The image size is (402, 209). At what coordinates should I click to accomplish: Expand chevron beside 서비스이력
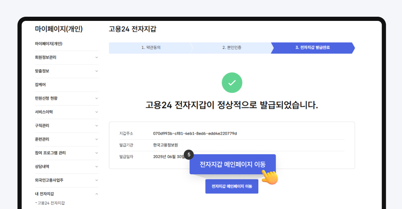tap(97, 112)
